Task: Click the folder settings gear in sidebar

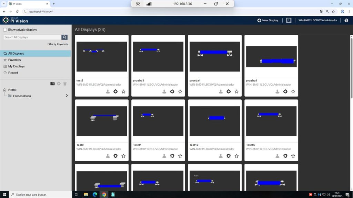Action: [x=59, y=84]
